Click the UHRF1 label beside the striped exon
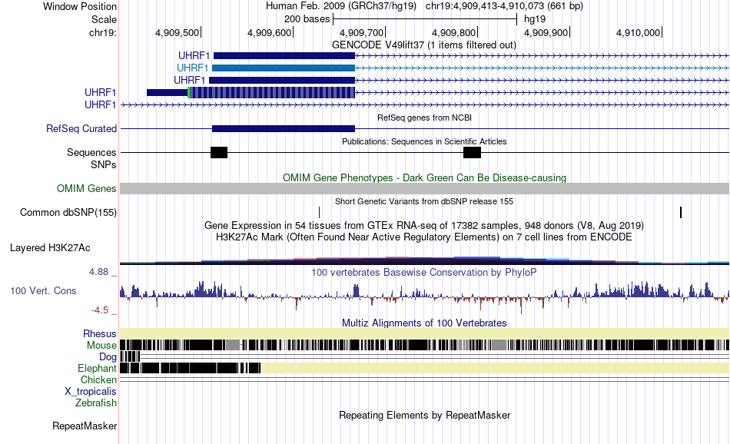730x444 pixels. click(x=100, y=93)
